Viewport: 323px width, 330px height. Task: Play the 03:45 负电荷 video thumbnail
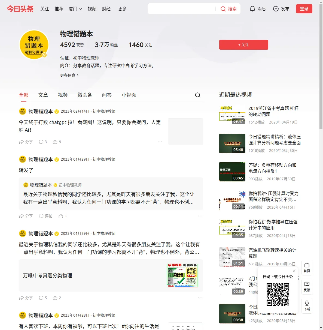[232, 172]
